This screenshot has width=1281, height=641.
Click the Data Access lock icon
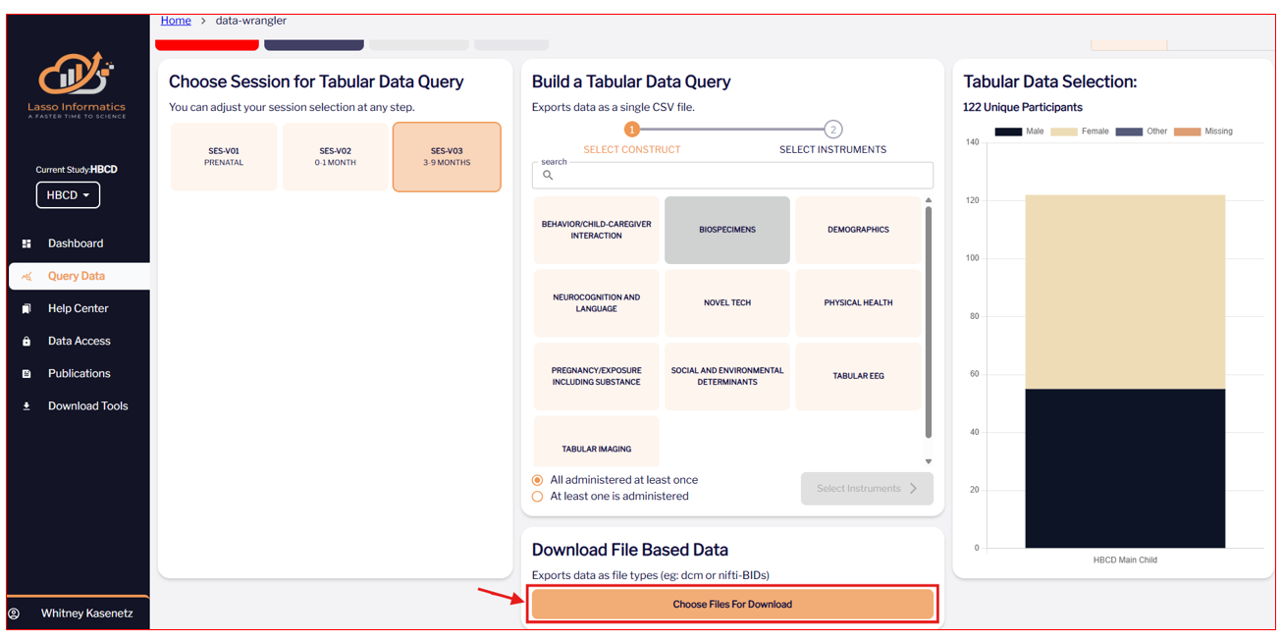(27, 341)
